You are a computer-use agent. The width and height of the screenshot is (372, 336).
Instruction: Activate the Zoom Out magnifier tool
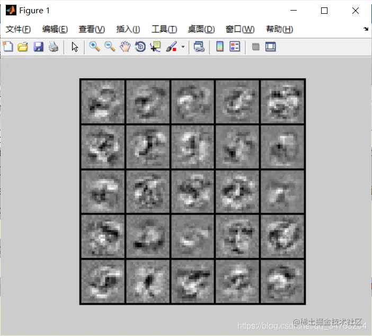(x=110, y=47)
